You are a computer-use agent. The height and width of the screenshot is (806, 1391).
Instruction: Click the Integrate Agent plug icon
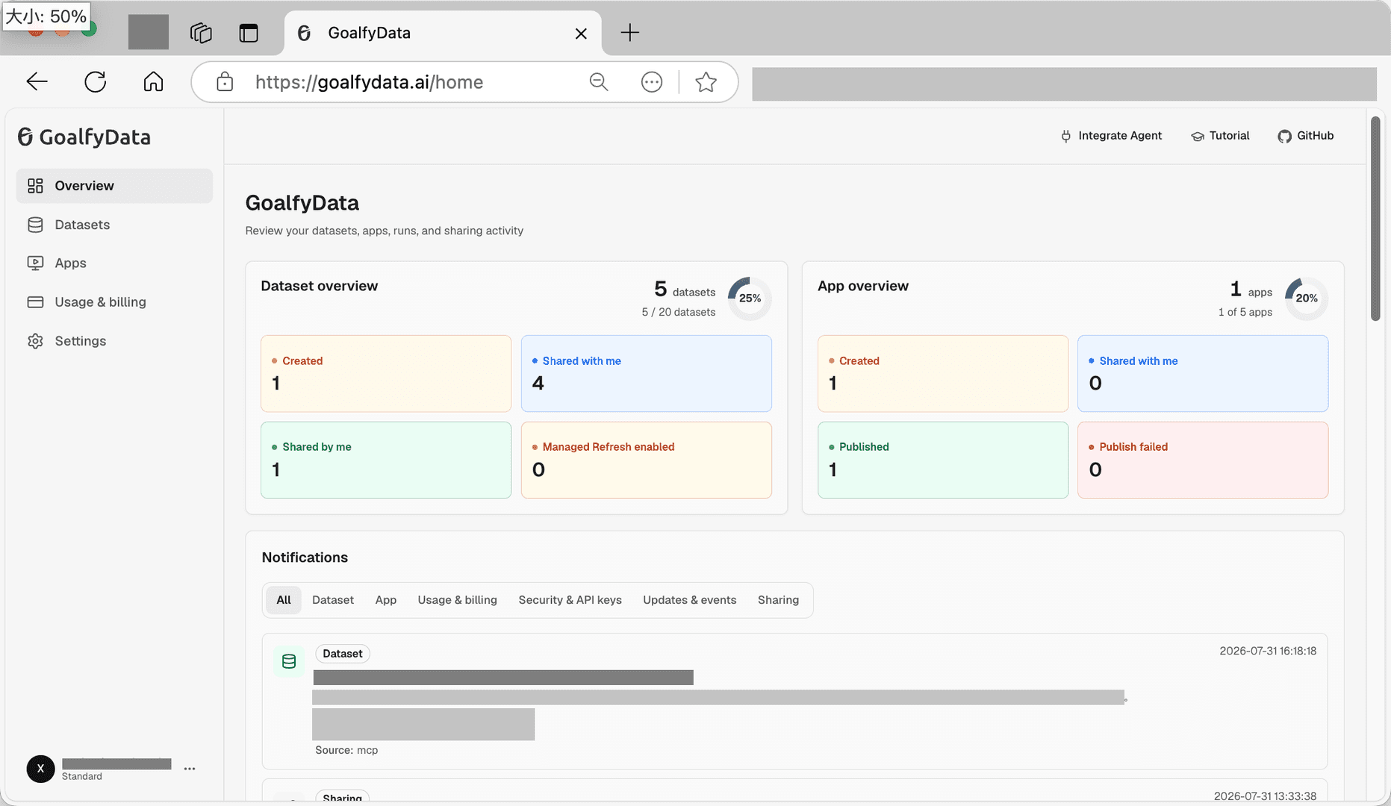(x=1065, y=136)
